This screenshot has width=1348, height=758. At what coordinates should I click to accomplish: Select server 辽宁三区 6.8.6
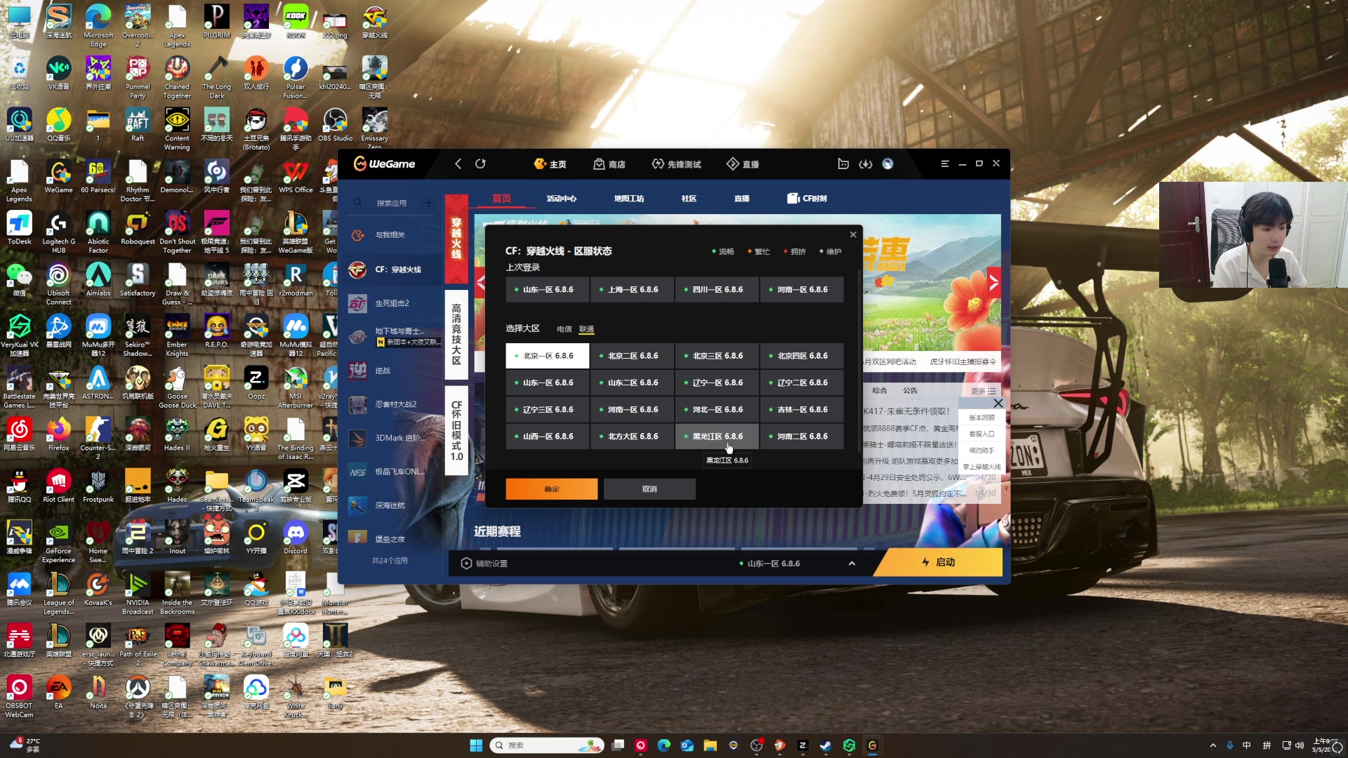click(x=547, y=409)
